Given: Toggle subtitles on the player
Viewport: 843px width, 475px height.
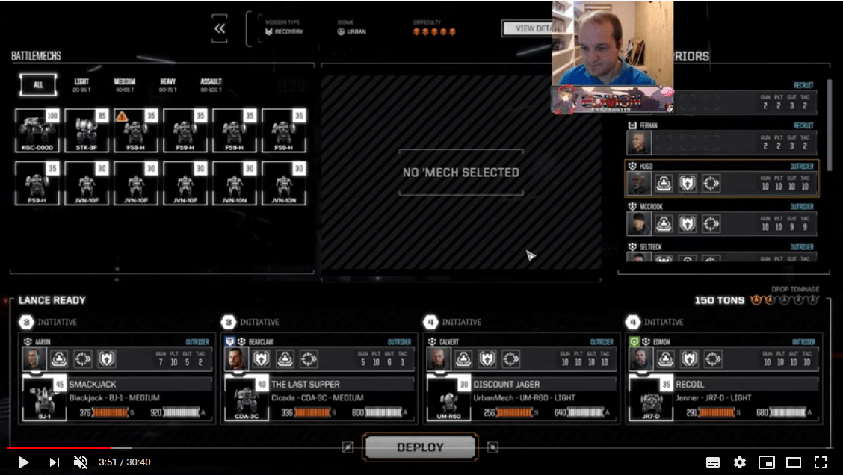Looking at the screenshot, I should [x=713, y=462].
